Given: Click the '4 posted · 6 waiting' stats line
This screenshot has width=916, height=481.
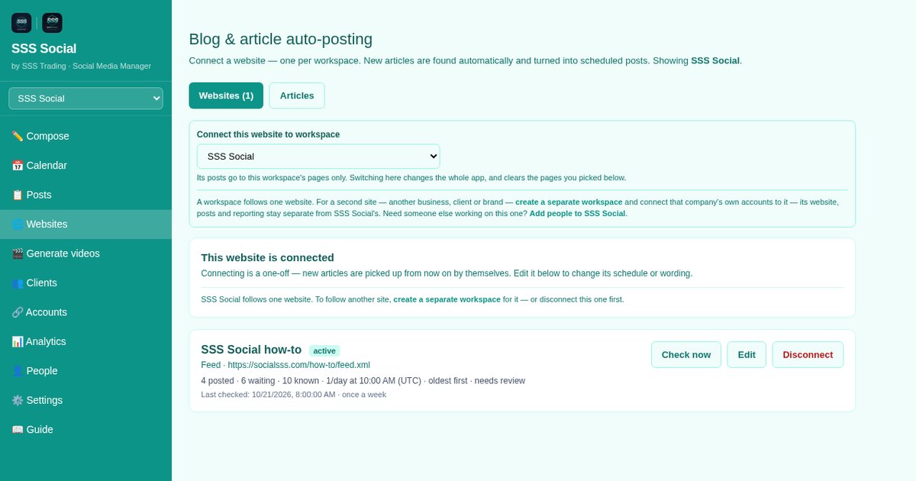Looking at the screenshot, I should click(363, 380).
